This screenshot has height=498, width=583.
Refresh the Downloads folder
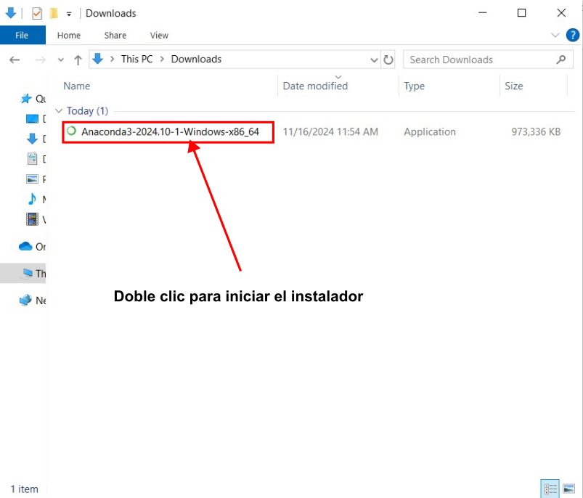coord(388,60)
